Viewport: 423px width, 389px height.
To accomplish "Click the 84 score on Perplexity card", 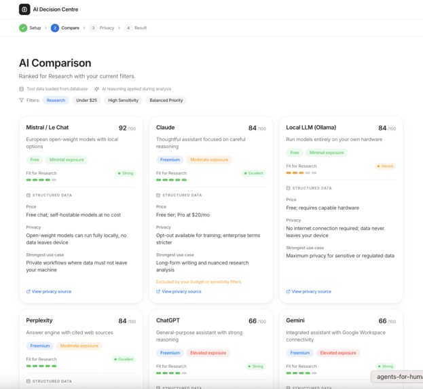I will (122, 320).
